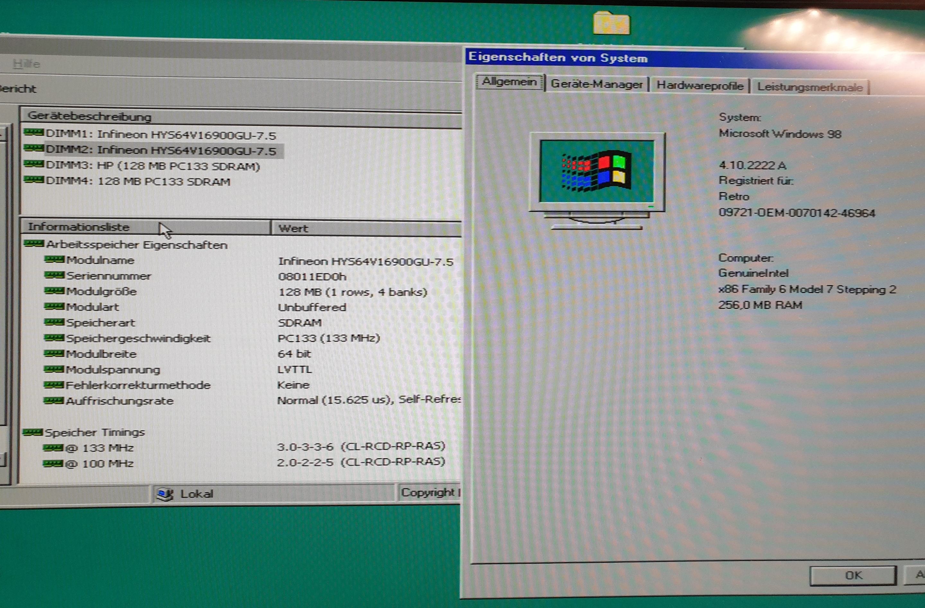
Task: Select DIMM2 Infineon module entry
Action: [x=161, y=150]
